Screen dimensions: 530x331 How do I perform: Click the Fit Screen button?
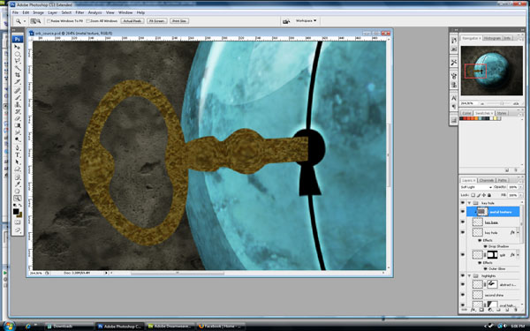click(157, 21)
